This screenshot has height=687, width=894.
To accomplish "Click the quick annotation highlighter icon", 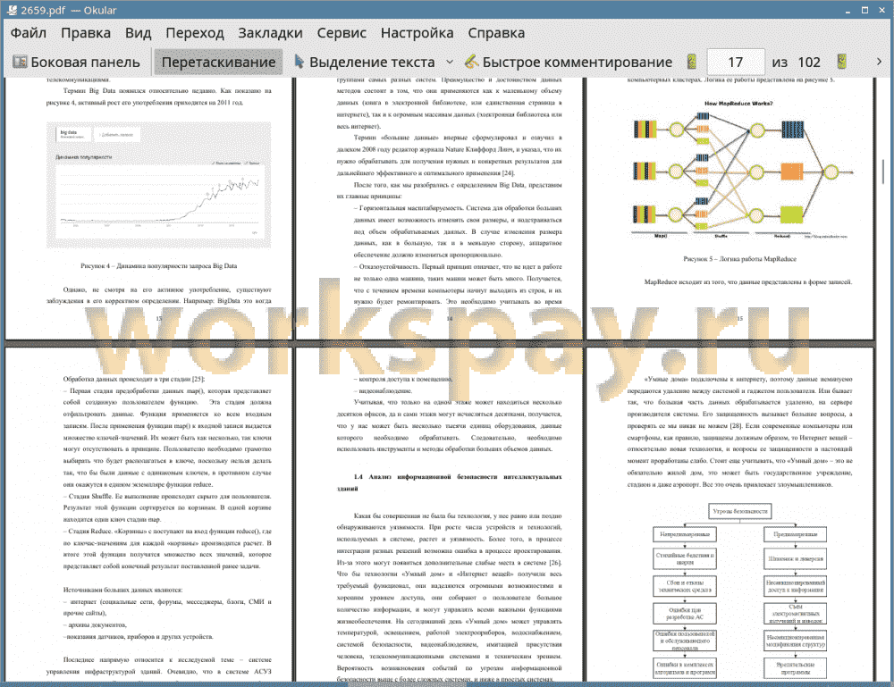I will (471, 62).
